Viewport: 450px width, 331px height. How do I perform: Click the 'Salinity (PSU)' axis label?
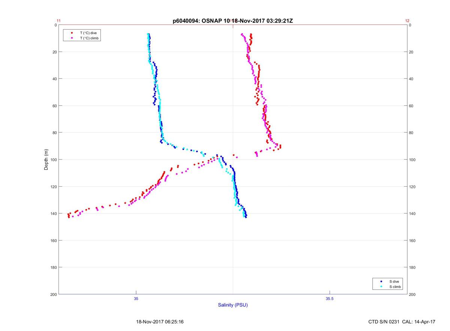(x=233, y=305)
